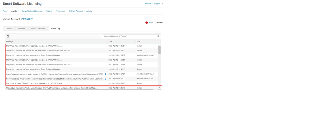
Task: Click System user in the 14:42:15 row
Action: pos(139,69)
